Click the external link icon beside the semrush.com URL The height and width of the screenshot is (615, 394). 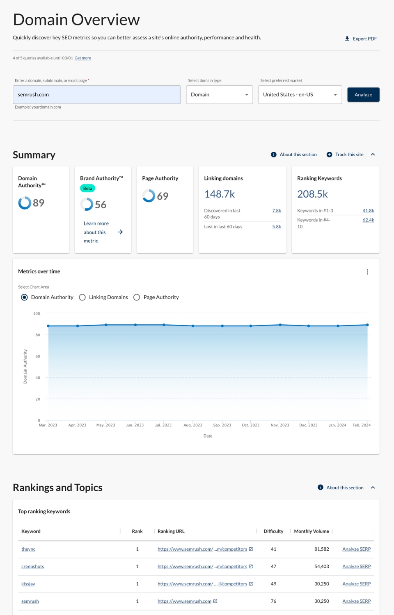click(215, 601)
